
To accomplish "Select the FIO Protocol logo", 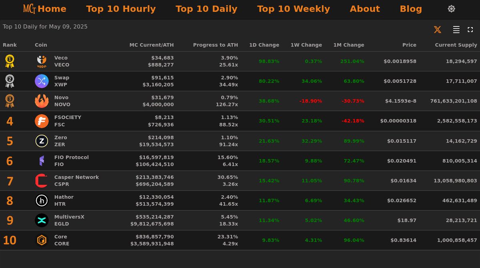I will point(42,160).
